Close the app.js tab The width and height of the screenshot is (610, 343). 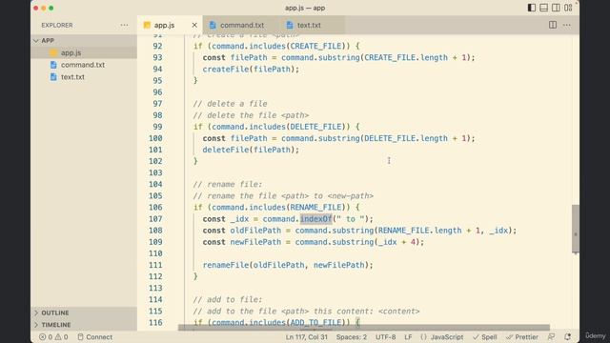coord(194,25)
